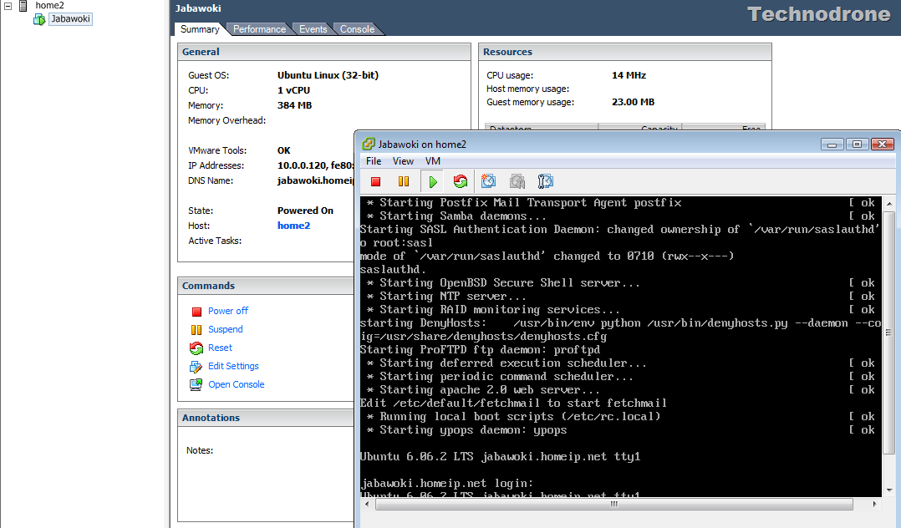Switch to the Events tab
Screen dimensions: 901x528
(x=313, y=29)
